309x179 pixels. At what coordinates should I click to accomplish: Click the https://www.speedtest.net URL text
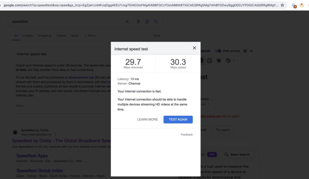(x=36, y=134)
